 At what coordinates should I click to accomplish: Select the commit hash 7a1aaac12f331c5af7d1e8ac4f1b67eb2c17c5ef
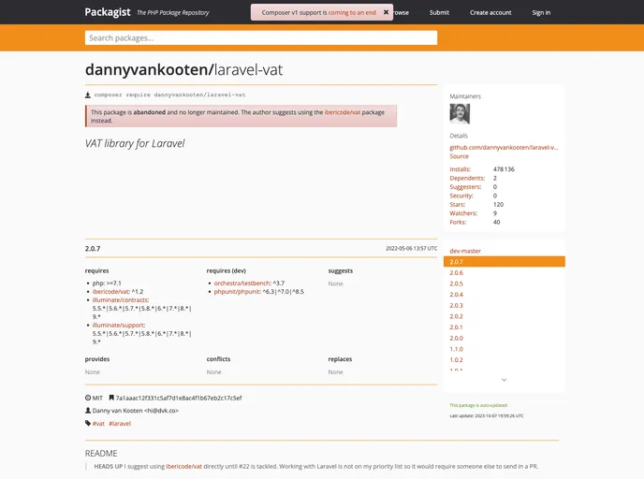coord(179,398)
